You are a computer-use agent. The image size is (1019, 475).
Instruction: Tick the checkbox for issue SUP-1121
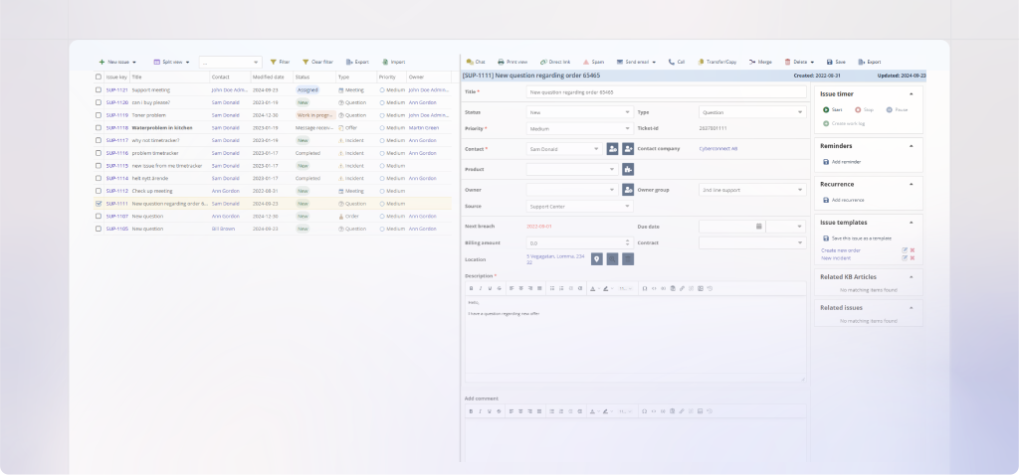click(99, 90)
